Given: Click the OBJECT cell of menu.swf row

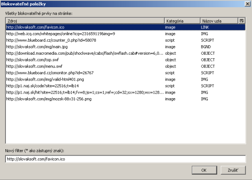Looking at the screenshot, I should [208, 66].
